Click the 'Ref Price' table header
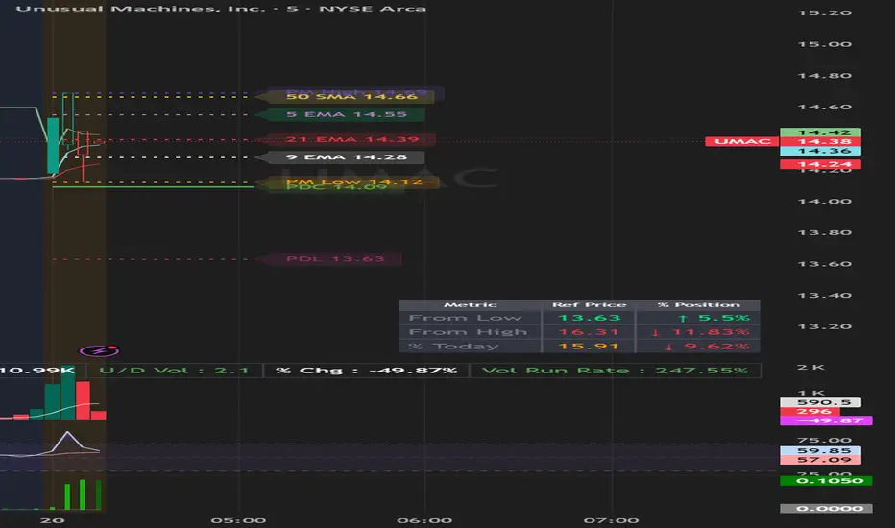 click(x=589, y=305)
